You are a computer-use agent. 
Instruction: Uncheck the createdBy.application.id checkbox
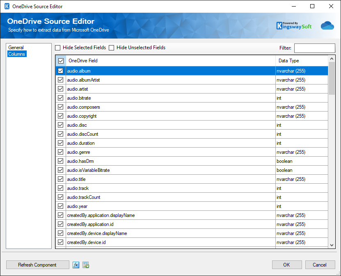[x=61, y=224]
